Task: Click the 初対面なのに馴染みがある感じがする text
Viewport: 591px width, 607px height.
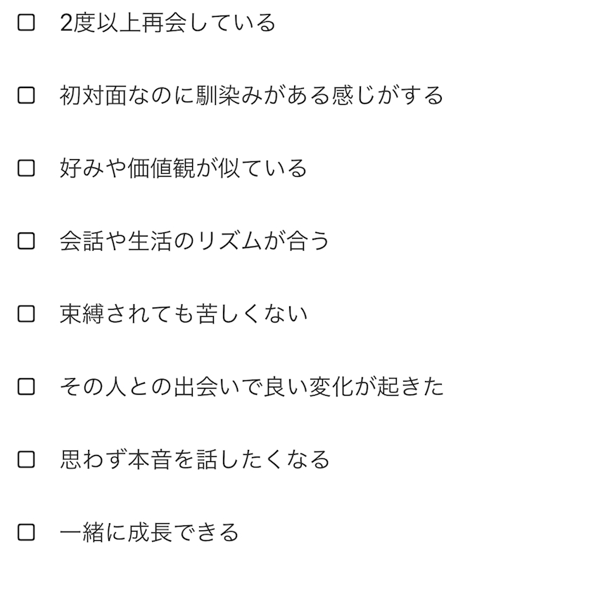Action: point(251,96)
